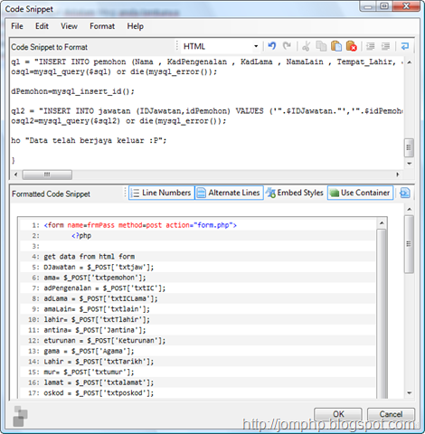Click the Cancel button
The width and height of the screenshot is (425, 434).
coord(391,414)
